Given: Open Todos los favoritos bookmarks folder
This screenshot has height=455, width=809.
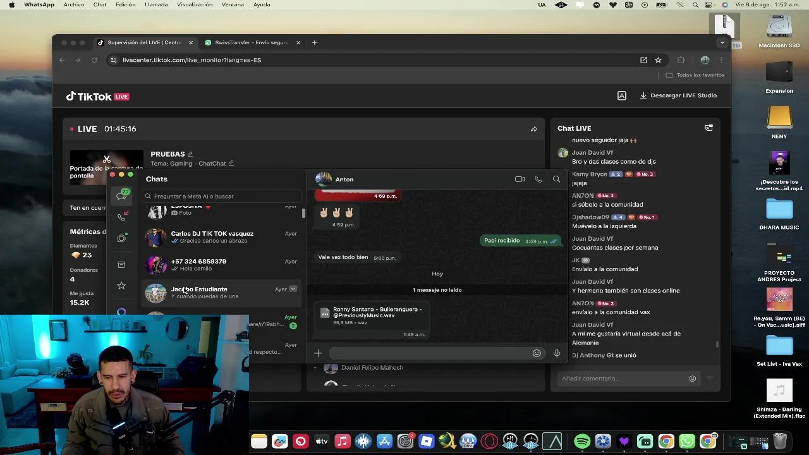Looking at the screenshot, I should pyautogui.click(x=695, y=75).
